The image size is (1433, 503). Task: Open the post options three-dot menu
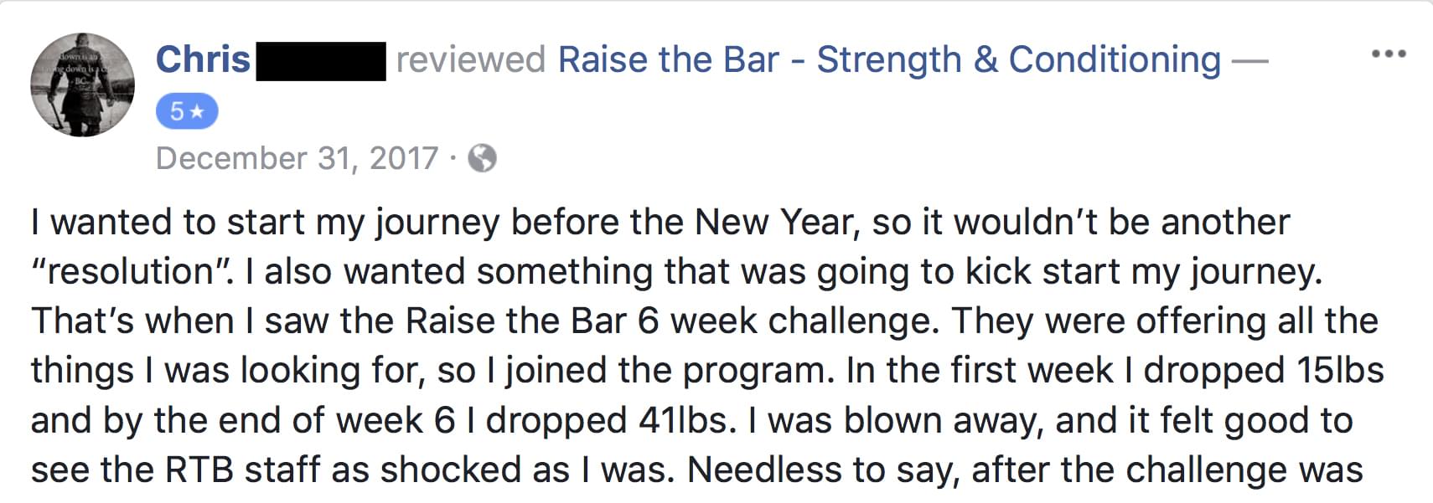pos(1389,54)
